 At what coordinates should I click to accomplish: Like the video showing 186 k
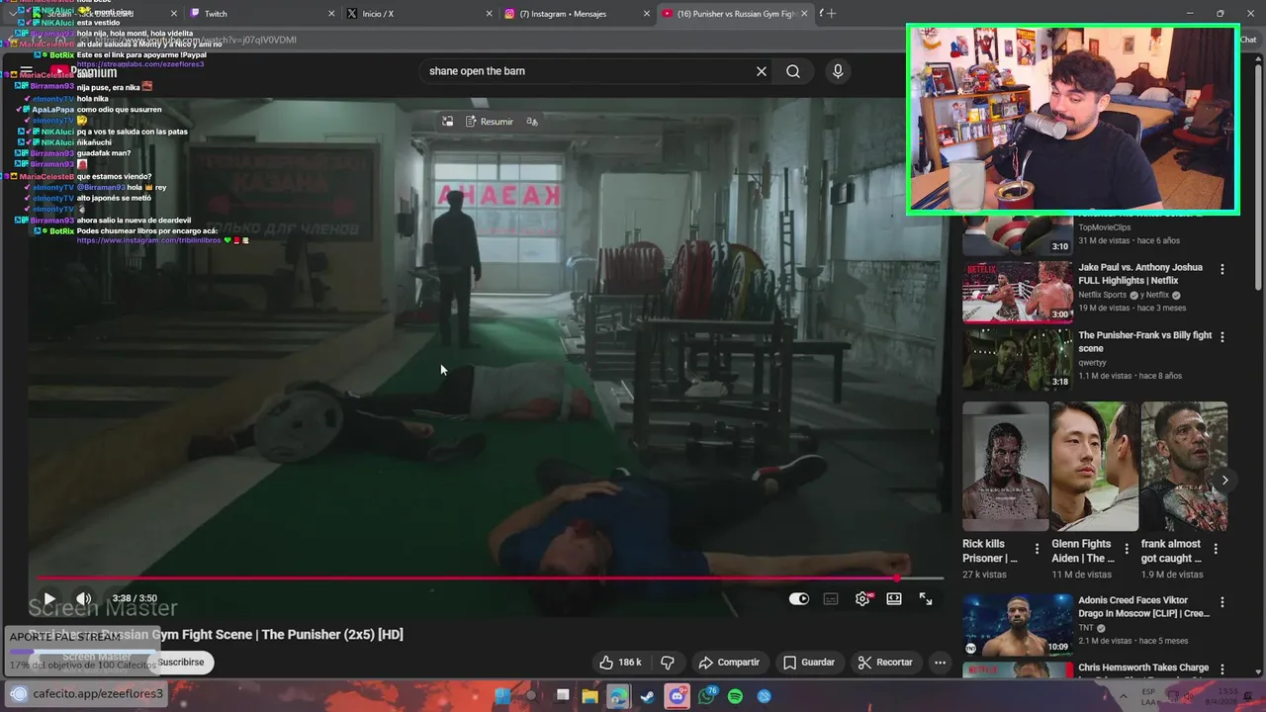620,663
